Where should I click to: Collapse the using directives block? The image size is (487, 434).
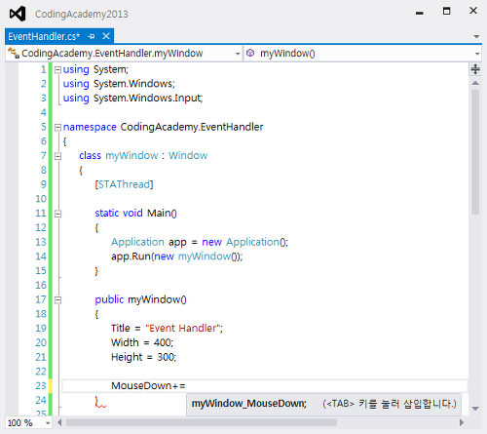click(x=57, y=70)
